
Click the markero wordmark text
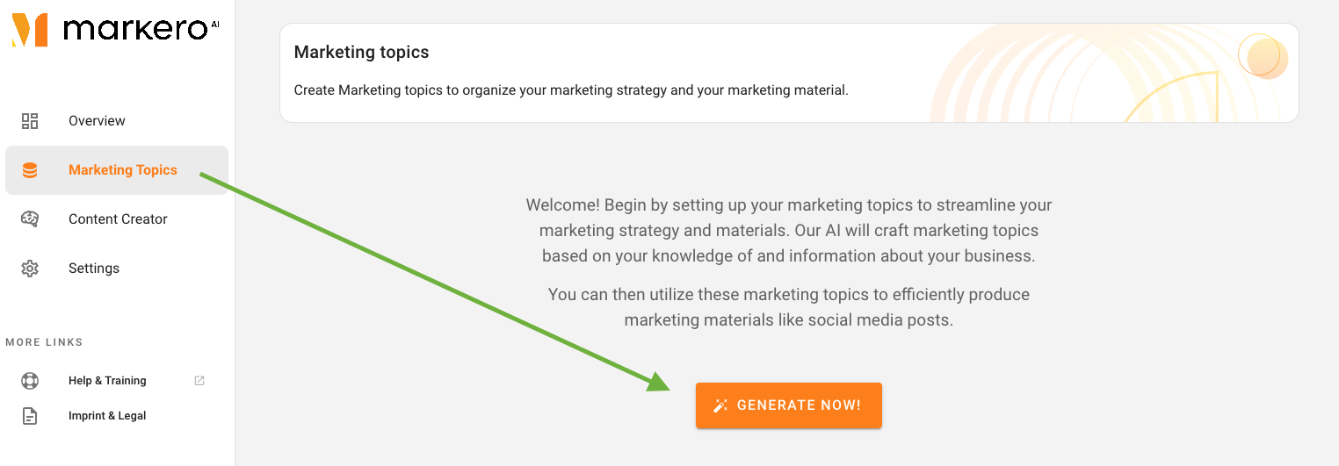coord(136,32)
